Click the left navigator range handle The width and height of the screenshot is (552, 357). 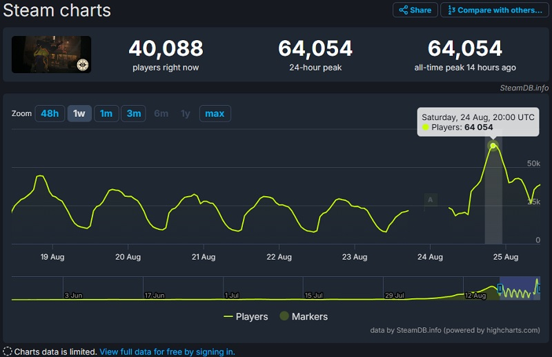[500, 288]
